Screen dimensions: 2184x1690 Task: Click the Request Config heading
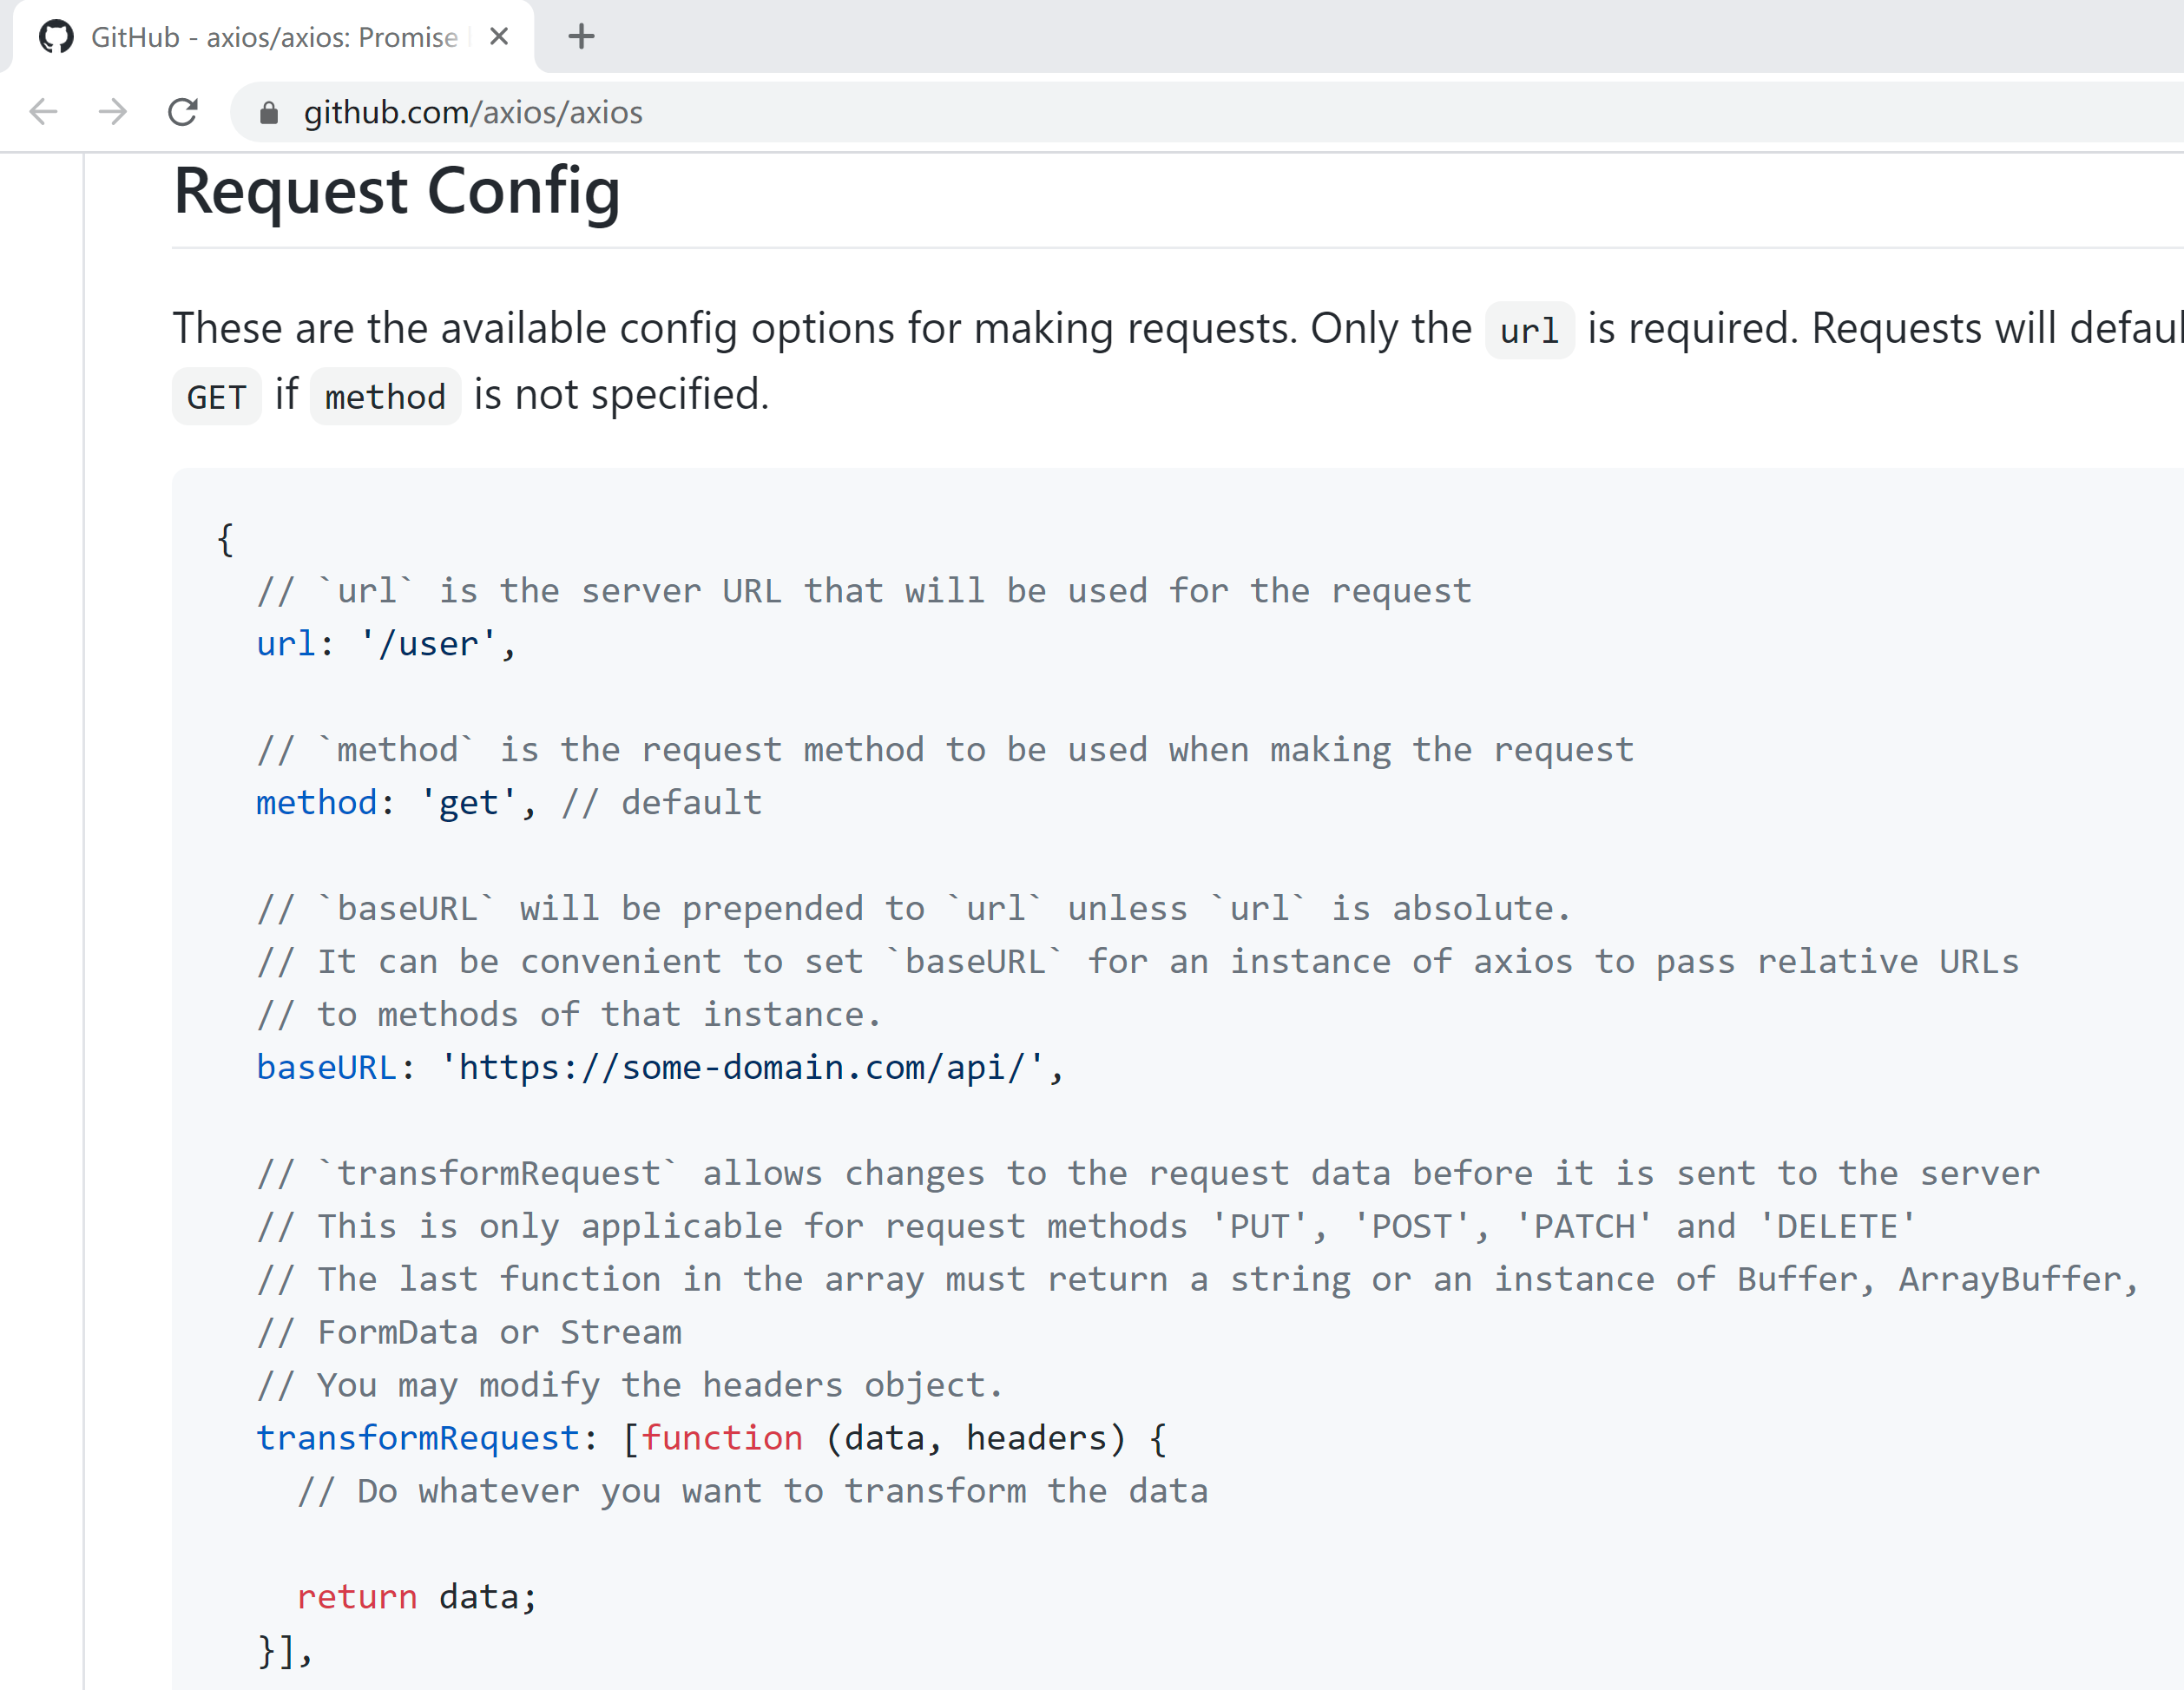pyautogui.click(x=396, y=191)
